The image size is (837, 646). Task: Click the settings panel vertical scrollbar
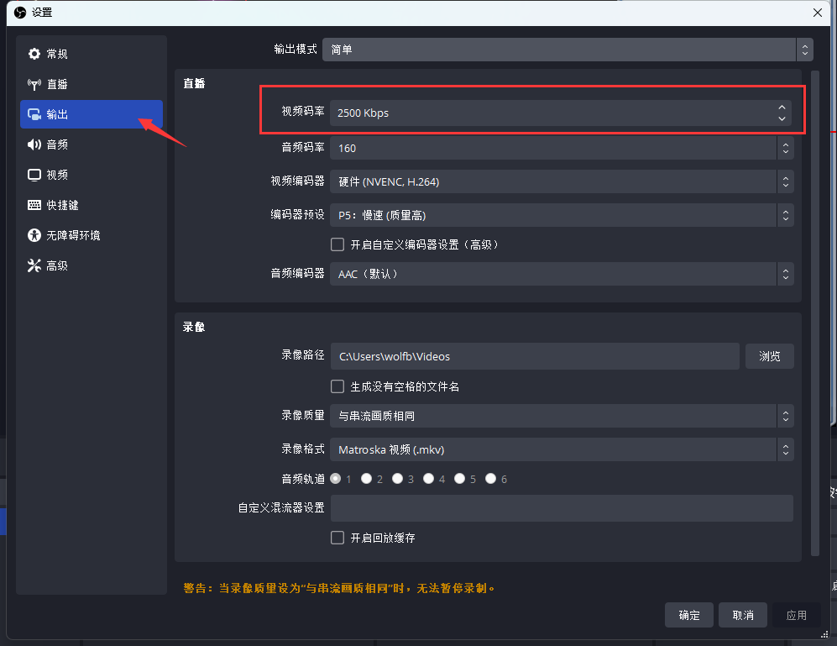point(814,313)
